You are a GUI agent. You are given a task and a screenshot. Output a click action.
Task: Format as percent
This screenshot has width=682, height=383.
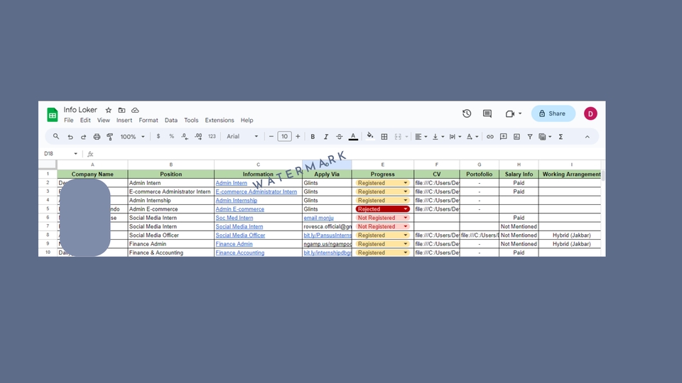171,136
